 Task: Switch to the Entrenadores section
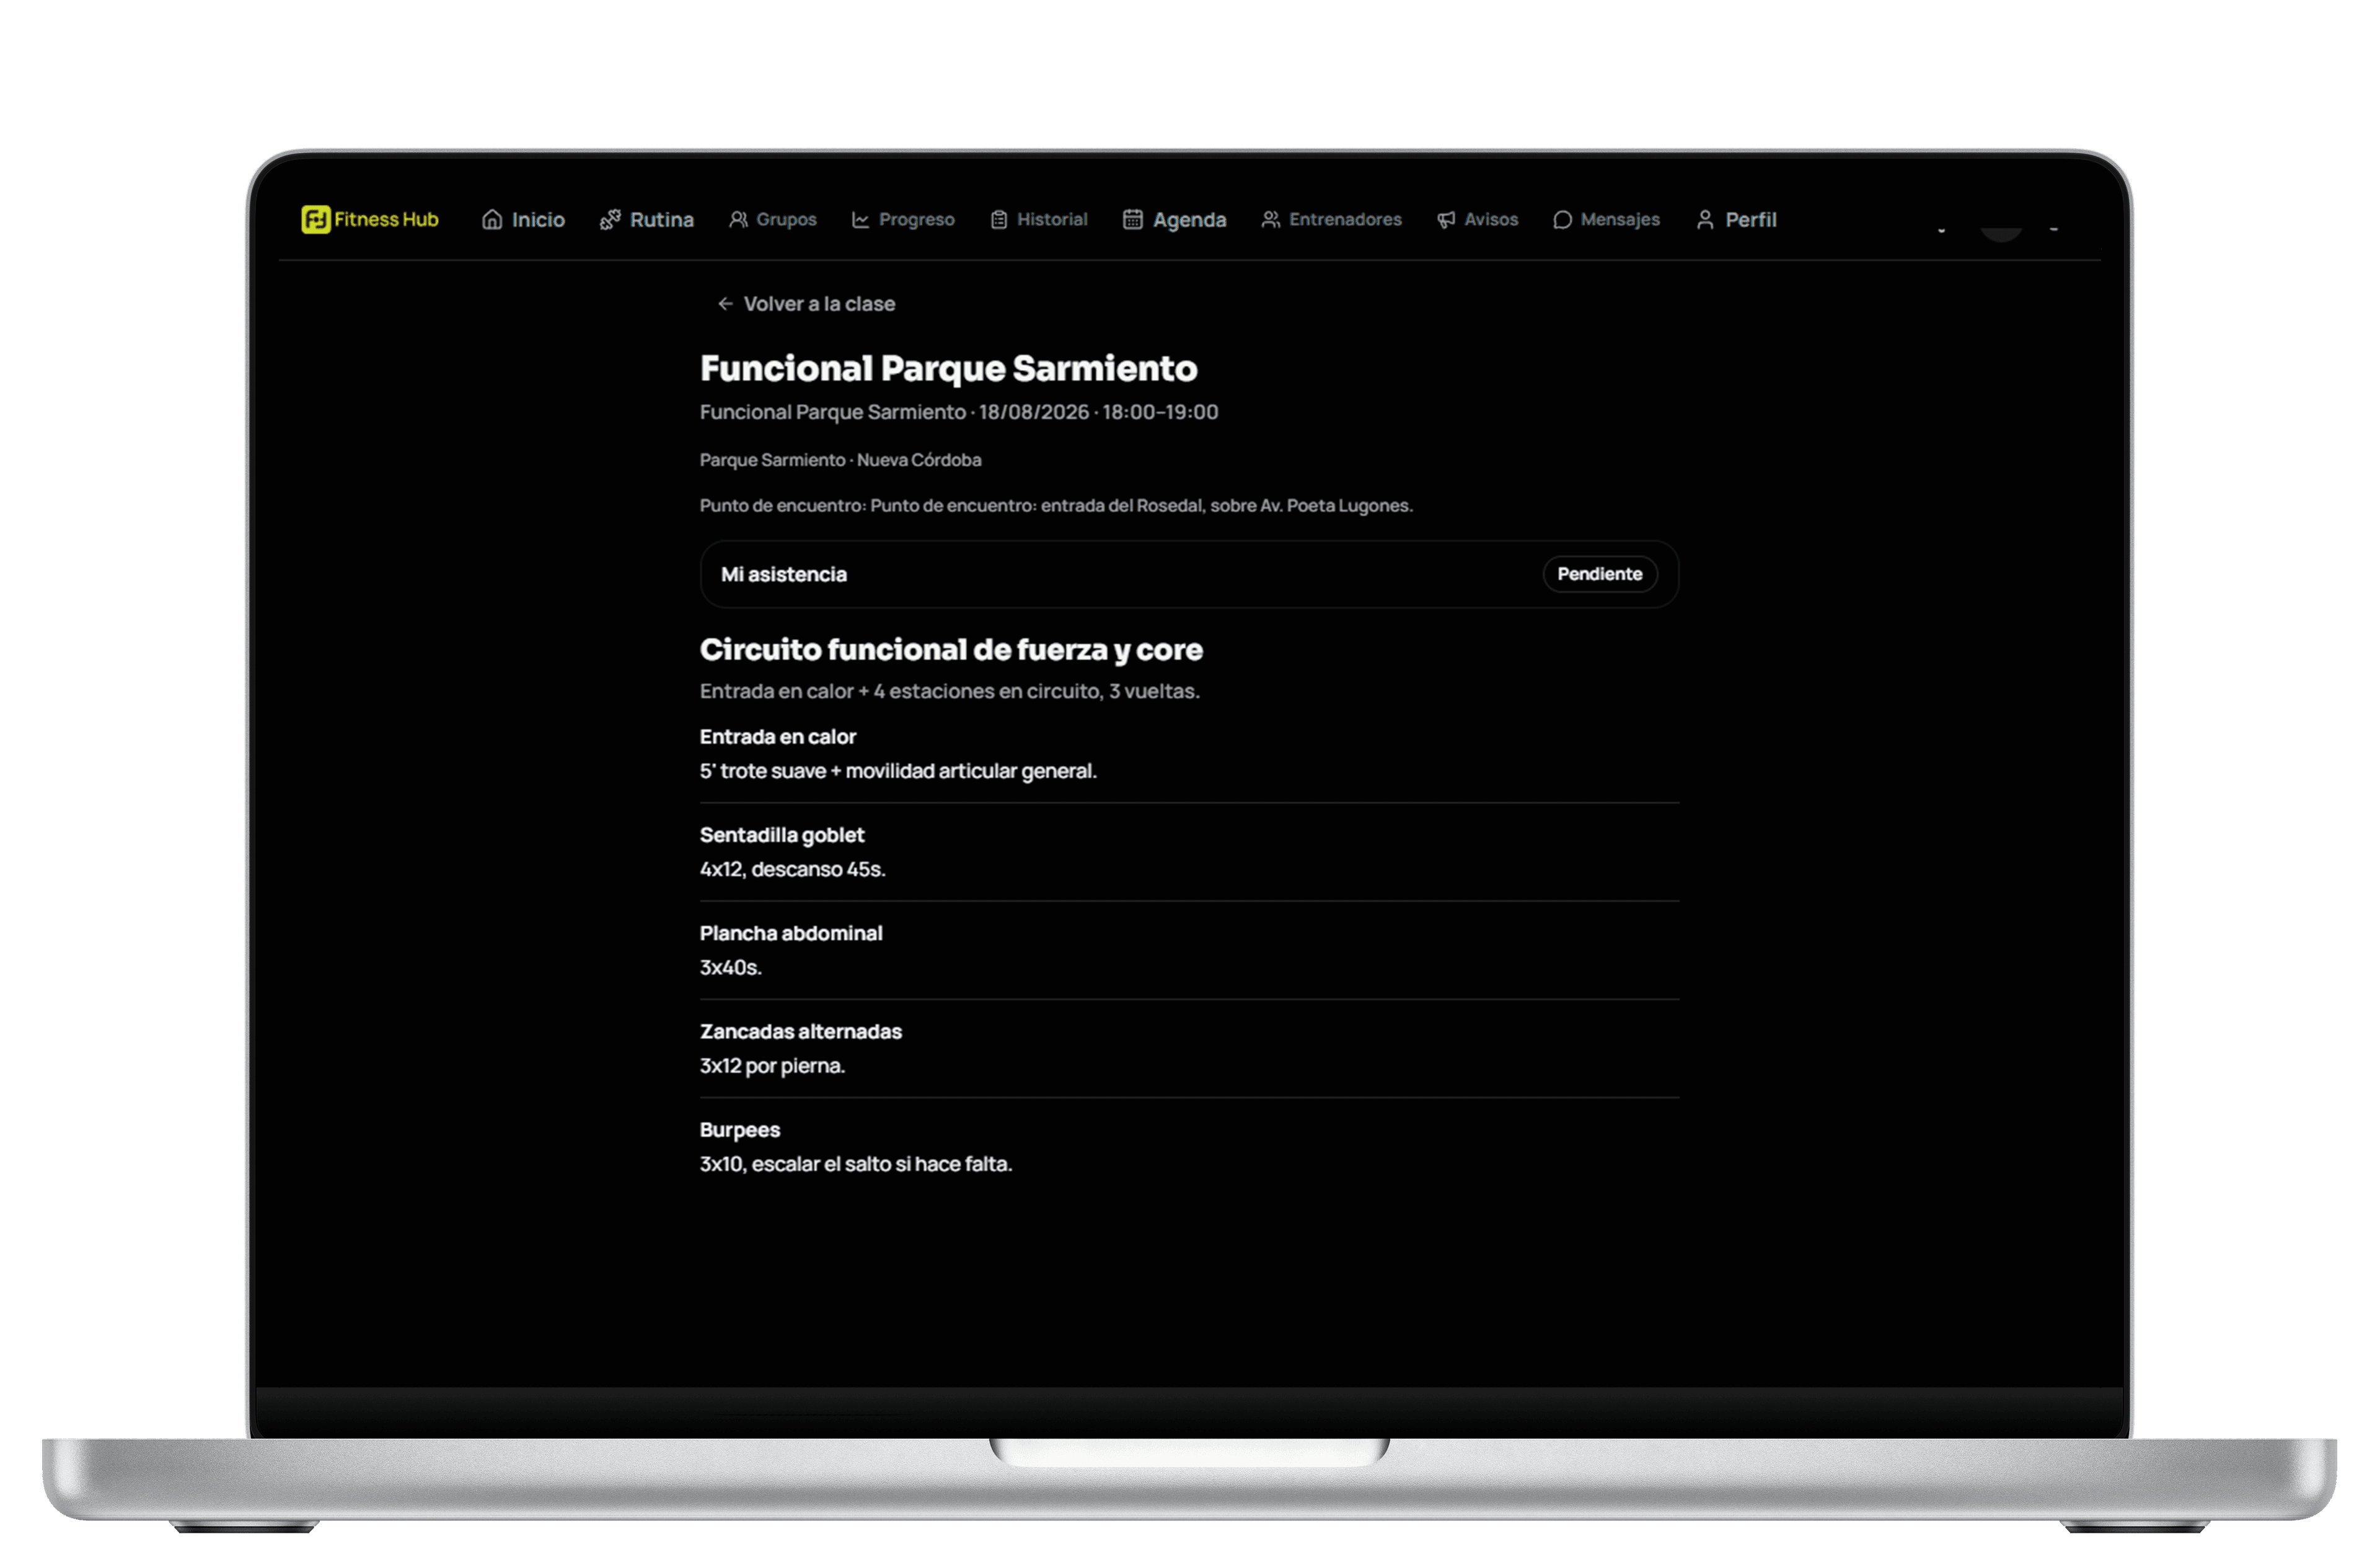(x=1331, y=219)
